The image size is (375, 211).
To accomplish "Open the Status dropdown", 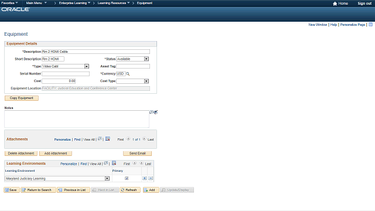I will 146,59.
